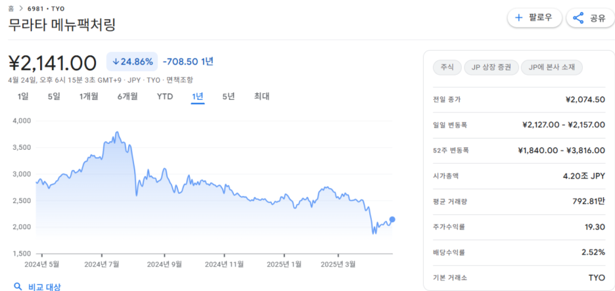Click the ¥2,074.50 previous close value
615x291 pixels.
pyautogui.click(x=585, y=100)
